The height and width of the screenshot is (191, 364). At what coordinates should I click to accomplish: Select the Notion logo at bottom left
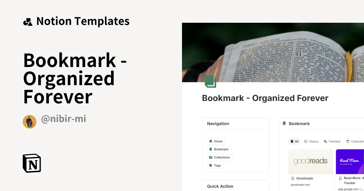tap(32, 163)
